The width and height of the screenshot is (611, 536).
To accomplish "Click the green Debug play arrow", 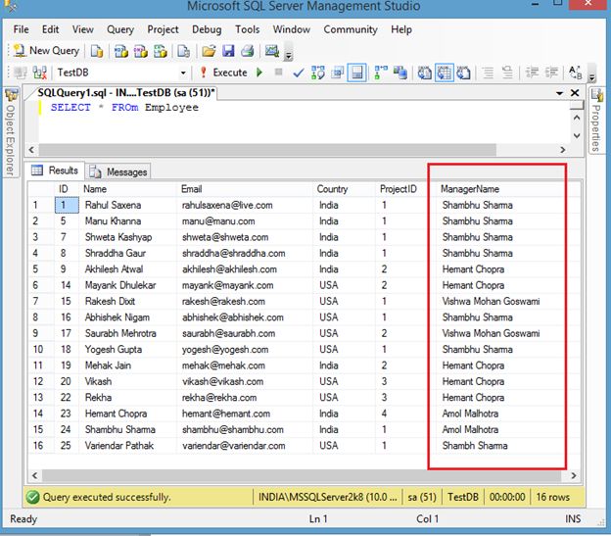I will coord(259,73).
